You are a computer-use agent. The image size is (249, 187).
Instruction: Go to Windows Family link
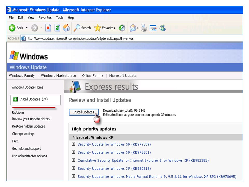pyautogui.click(x=22, y=76)
